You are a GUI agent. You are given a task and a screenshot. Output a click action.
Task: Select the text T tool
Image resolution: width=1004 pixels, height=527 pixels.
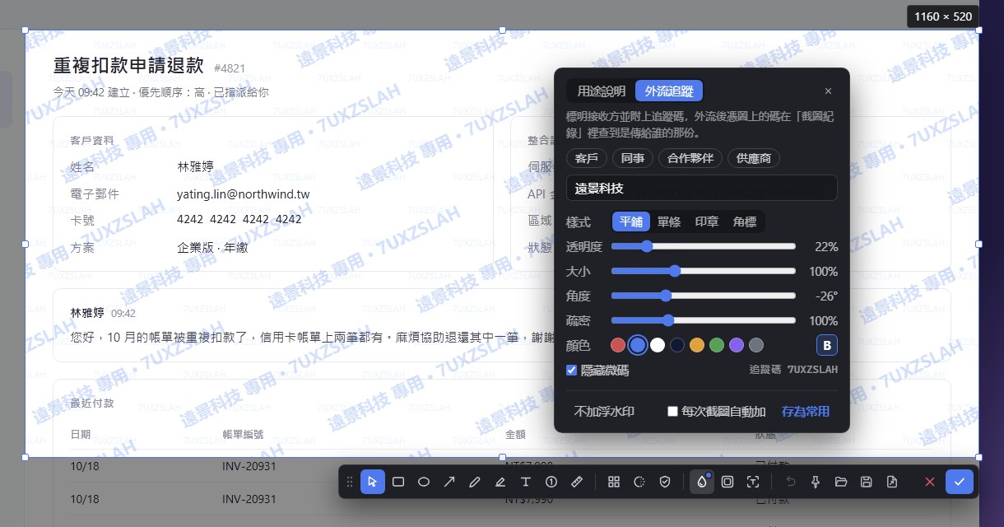[x=526, y=482]
